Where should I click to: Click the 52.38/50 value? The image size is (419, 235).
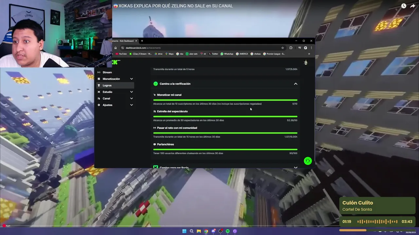coord(292,120)
